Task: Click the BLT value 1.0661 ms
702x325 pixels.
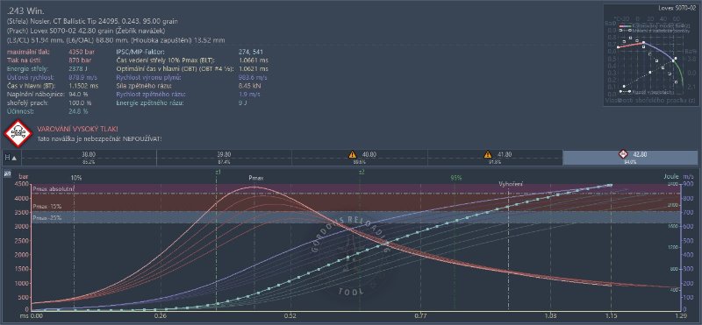Action: 254,60
